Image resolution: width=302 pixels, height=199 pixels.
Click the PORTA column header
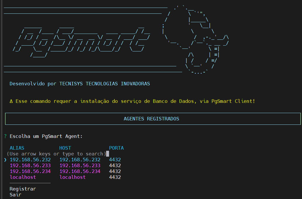click(116, 148)
